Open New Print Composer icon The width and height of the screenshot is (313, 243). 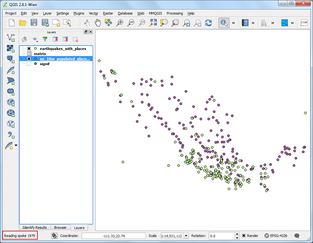(x=56, y=23)
